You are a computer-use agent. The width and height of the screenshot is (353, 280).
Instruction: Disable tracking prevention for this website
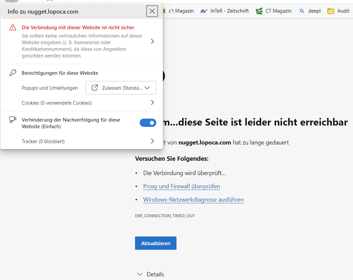click(x=148, y=123)
